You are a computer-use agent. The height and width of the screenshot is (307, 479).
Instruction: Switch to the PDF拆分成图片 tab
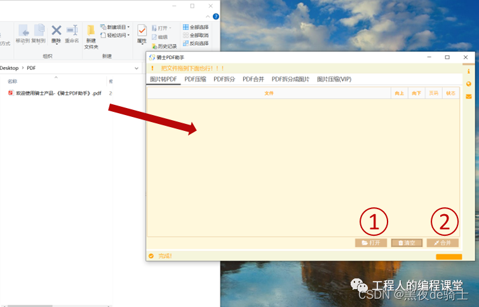[290, 79]
